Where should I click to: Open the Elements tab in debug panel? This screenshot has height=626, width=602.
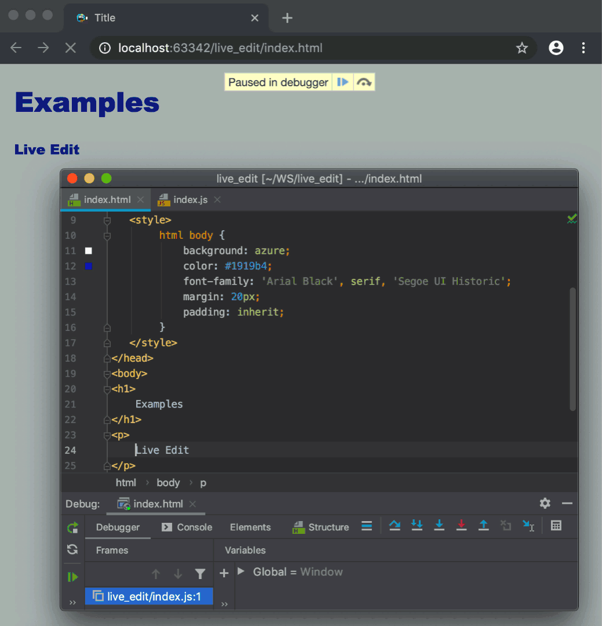click(250, 527)
